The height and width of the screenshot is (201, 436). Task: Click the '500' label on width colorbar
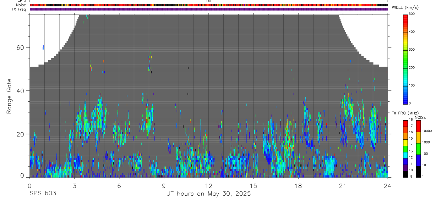(x=412, y=14)
